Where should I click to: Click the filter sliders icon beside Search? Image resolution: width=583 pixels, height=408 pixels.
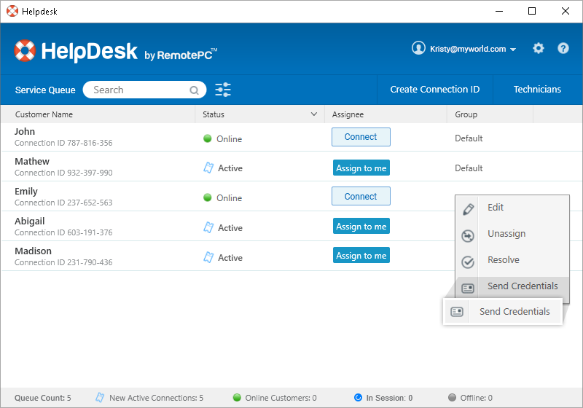pyautogui.click(x=223, y=90)
